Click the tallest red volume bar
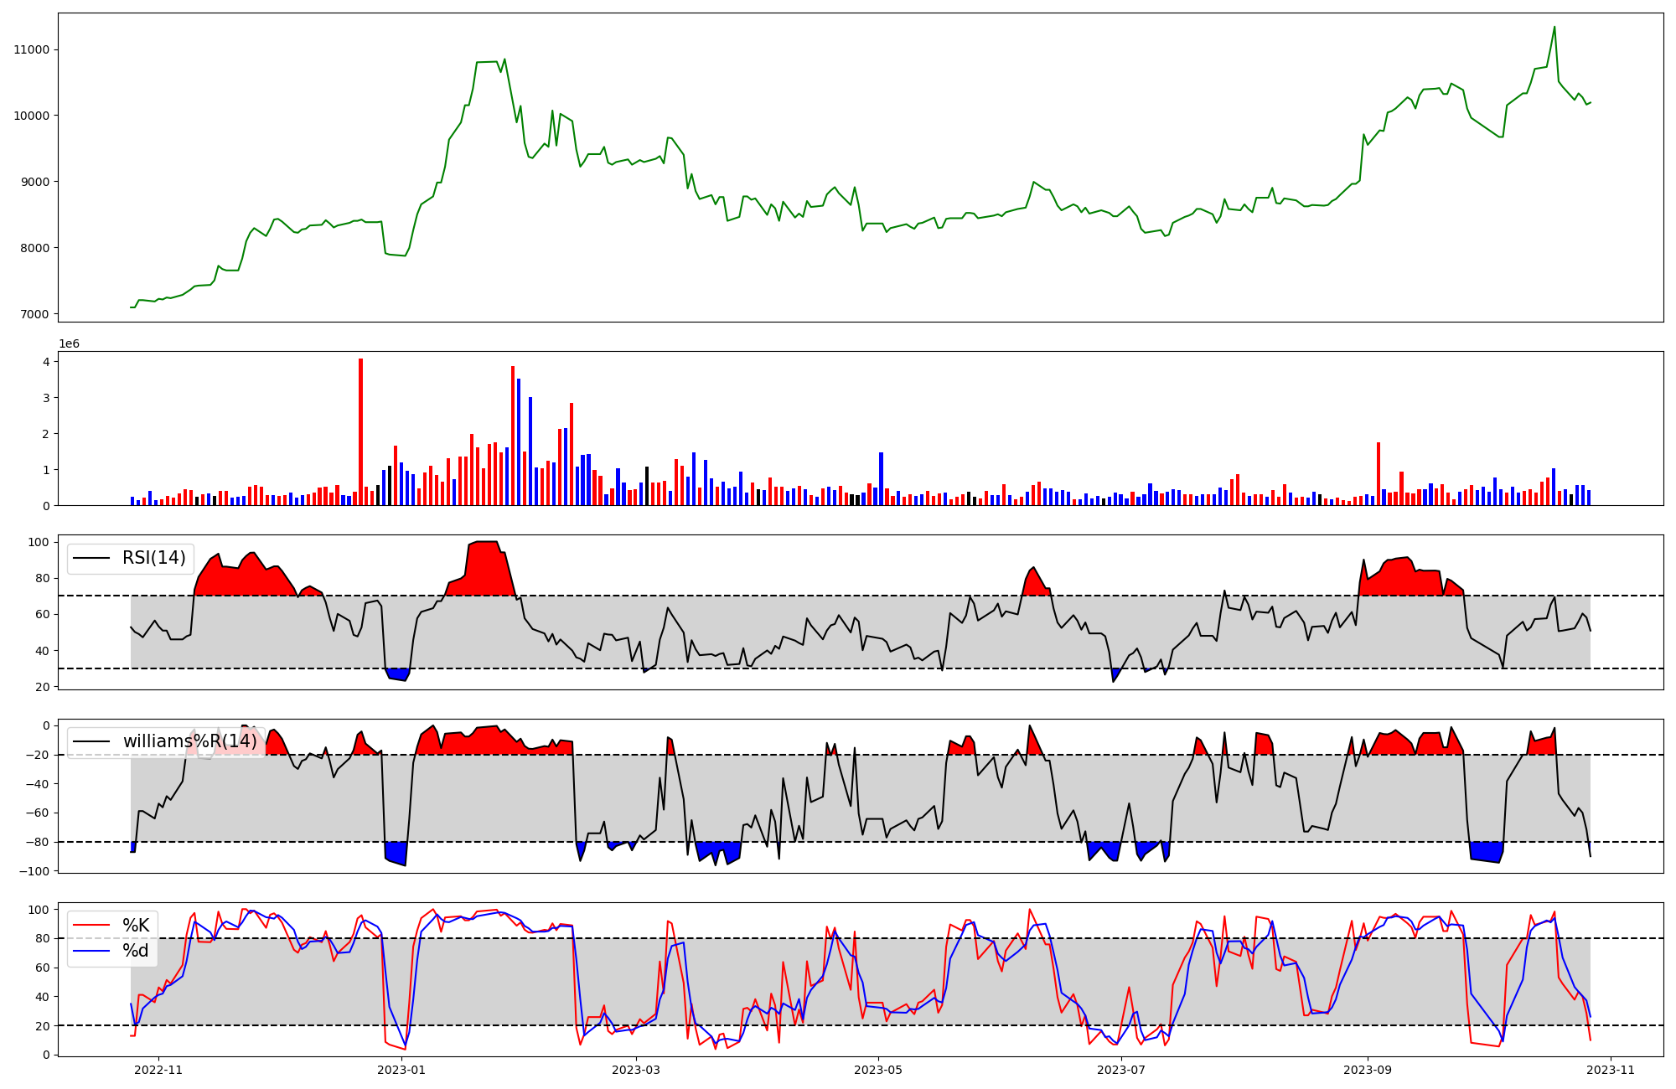This screenshot has width=1676, height=1089. tap(360, 431)
